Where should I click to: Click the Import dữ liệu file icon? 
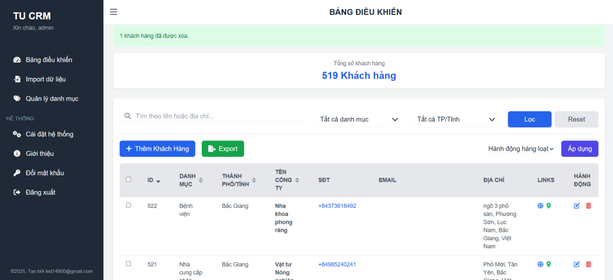[x=17, y=79]
